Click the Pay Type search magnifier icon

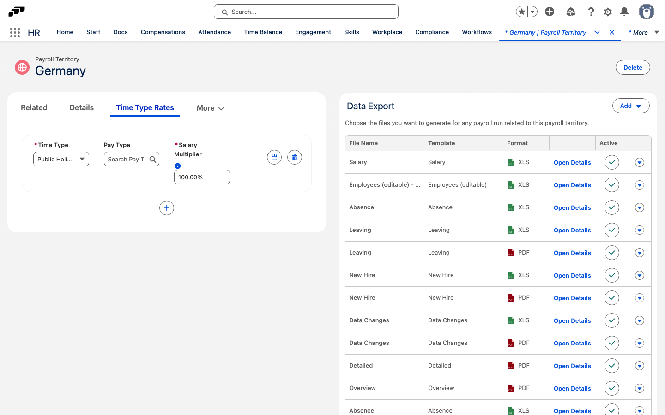click(x=153, y=159)
